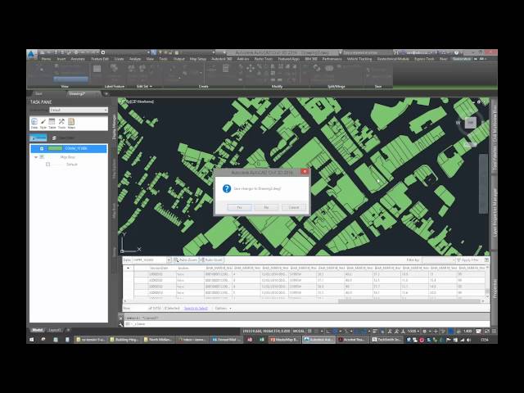Screen dimensions: 524x393
Task: Switch to the Start file tab
Action: point(38,94)
